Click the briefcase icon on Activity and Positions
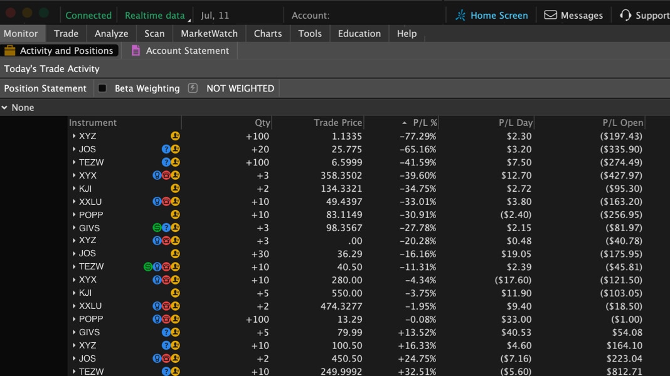 pyautogui.click(x=11, y=51)
